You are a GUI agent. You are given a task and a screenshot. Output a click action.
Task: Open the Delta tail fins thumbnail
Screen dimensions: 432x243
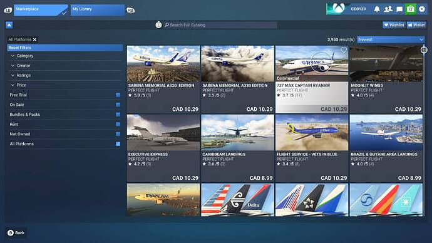[237, 200]
